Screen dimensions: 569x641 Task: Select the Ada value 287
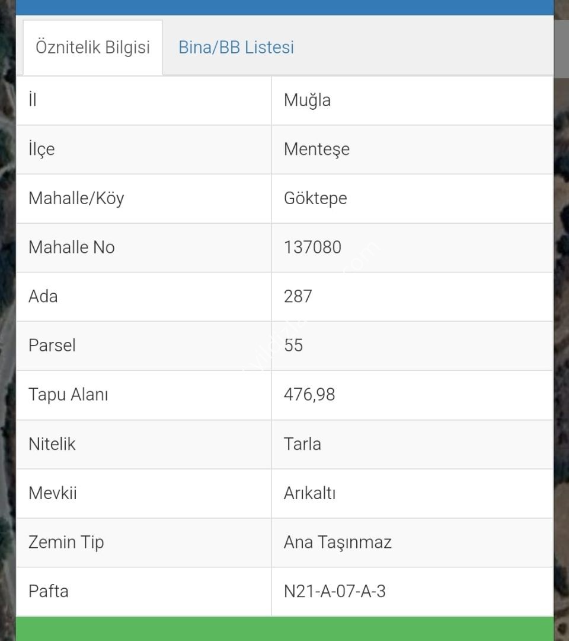298,296
